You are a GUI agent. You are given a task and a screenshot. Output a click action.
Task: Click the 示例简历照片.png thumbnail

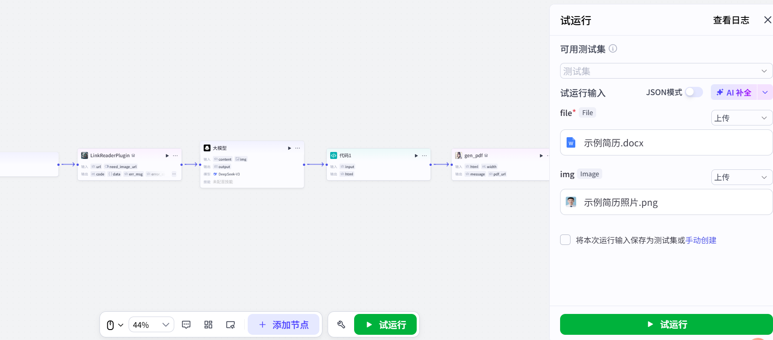(571, 202)
